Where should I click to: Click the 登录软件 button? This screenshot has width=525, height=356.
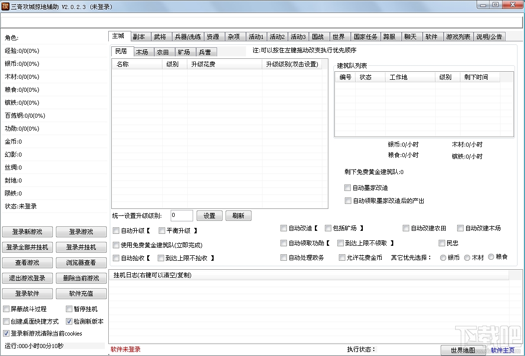click(x=27, y=294)
